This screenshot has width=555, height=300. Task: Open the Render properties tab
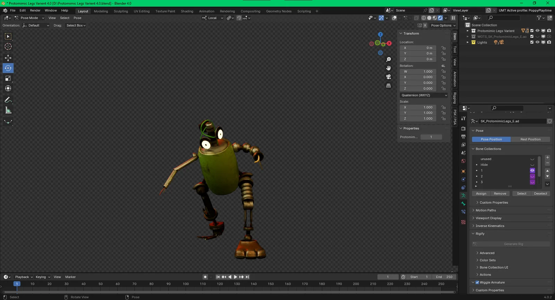tap(463, 129)
